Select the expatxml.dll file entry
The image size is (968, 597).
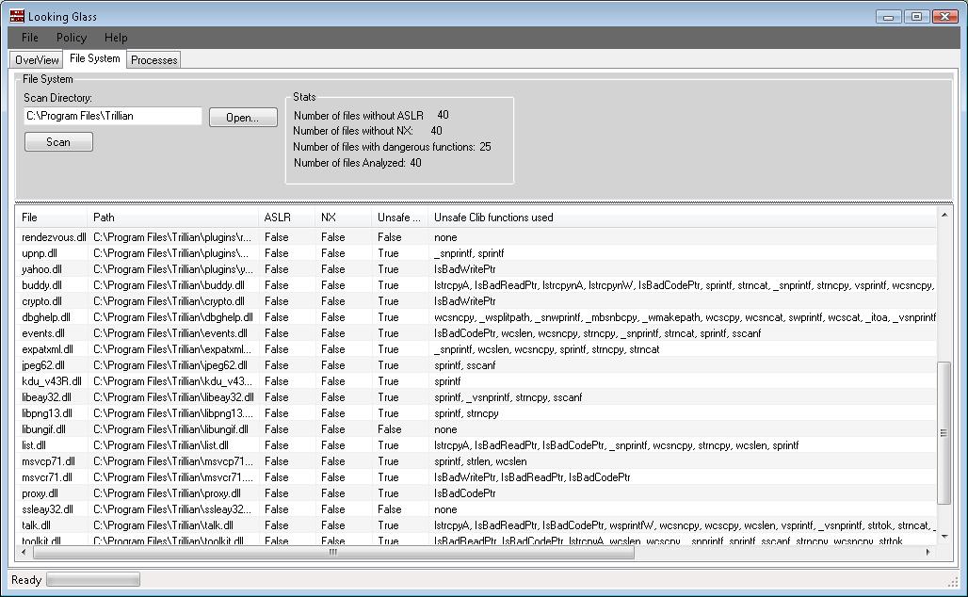[x=47, y=349]
